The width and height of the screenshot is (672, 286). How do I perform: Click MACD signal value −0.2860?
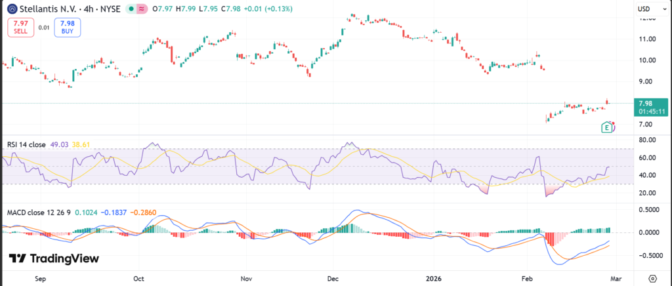(143, 213)
